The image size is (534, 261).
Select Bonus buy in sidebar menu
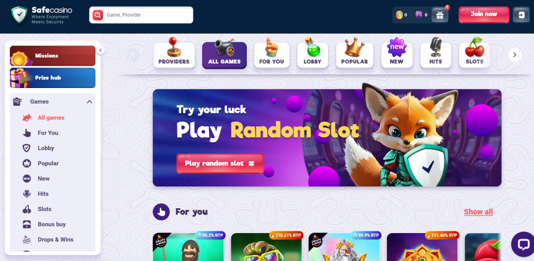(x=52, y=224)
